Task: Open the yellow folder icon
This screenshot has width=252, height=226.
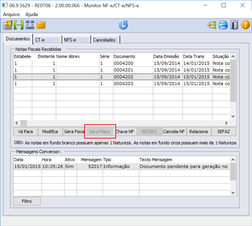Action: 41,25
